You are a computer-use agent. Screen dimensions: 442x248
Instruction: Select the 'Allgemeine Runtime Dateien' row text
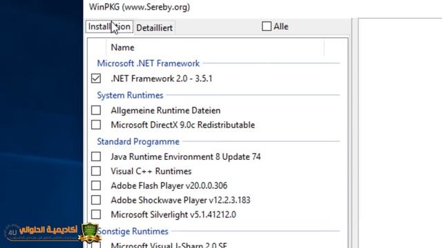166,110
